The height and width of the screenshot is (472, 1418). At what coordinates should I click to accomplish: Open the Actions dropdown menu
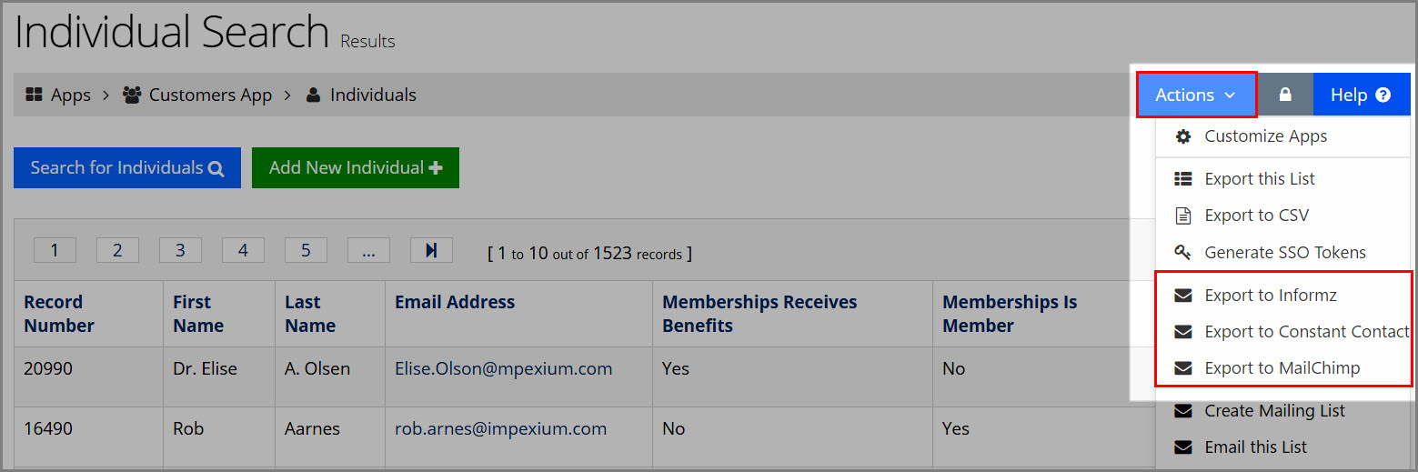pos(1196,95)
